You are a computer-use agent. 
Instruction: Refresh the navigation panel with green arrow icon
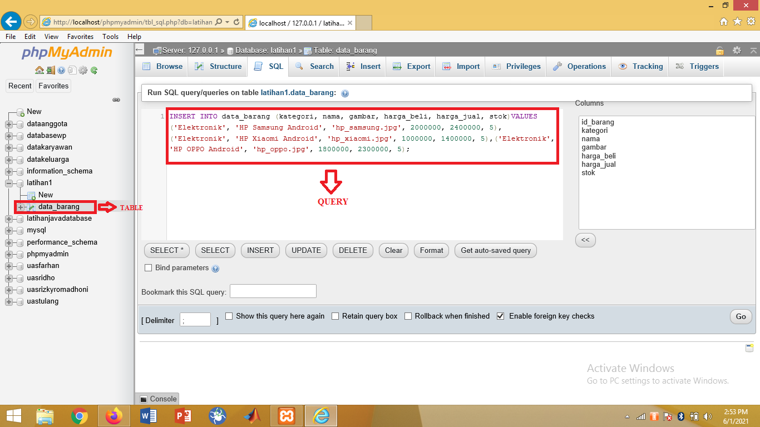click(93, 71)
